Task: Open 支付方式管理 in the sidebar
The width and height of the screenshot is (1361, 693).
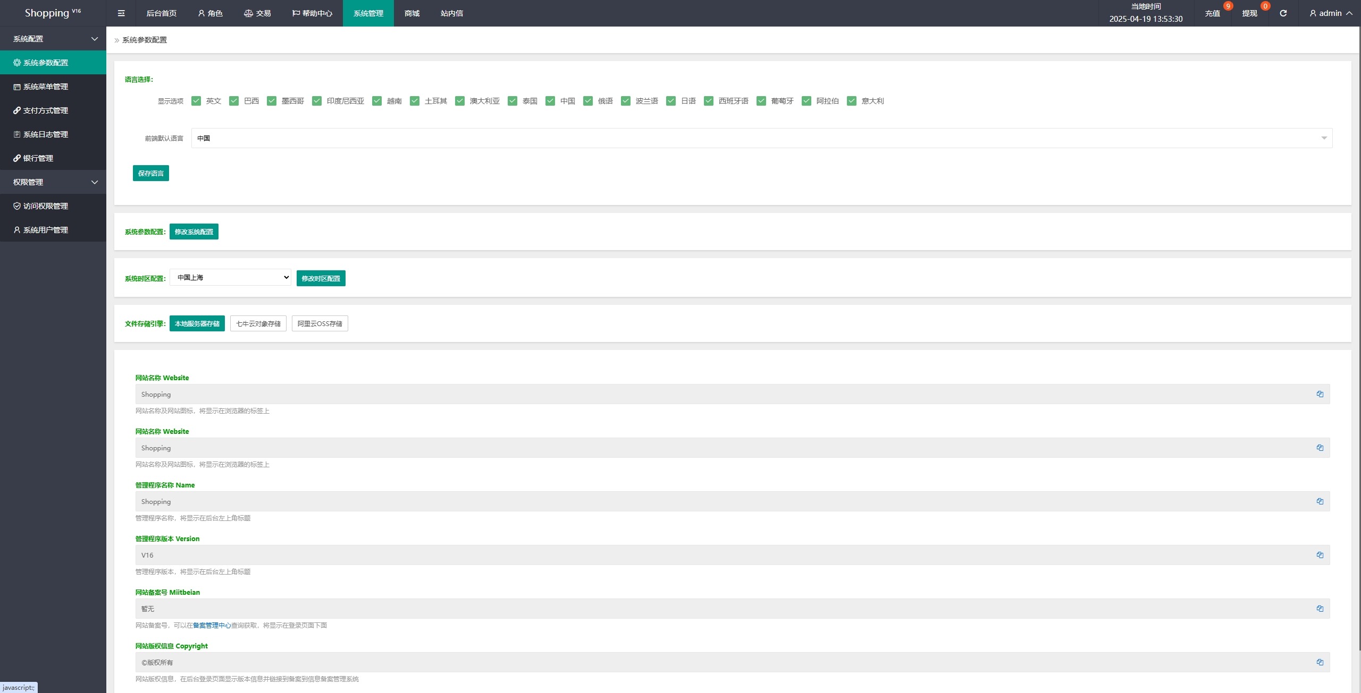Action: click(x=45, y=110)
